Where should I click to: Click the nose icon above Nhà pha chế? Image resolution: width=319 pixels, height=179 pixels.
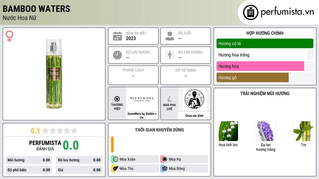(x=169, y=99)
